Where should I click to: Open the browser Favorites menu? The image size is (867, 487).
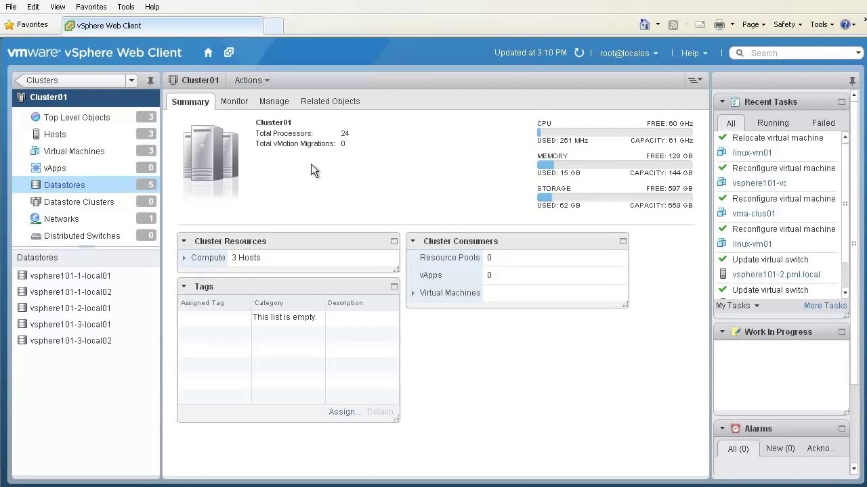tap(91, 7)
